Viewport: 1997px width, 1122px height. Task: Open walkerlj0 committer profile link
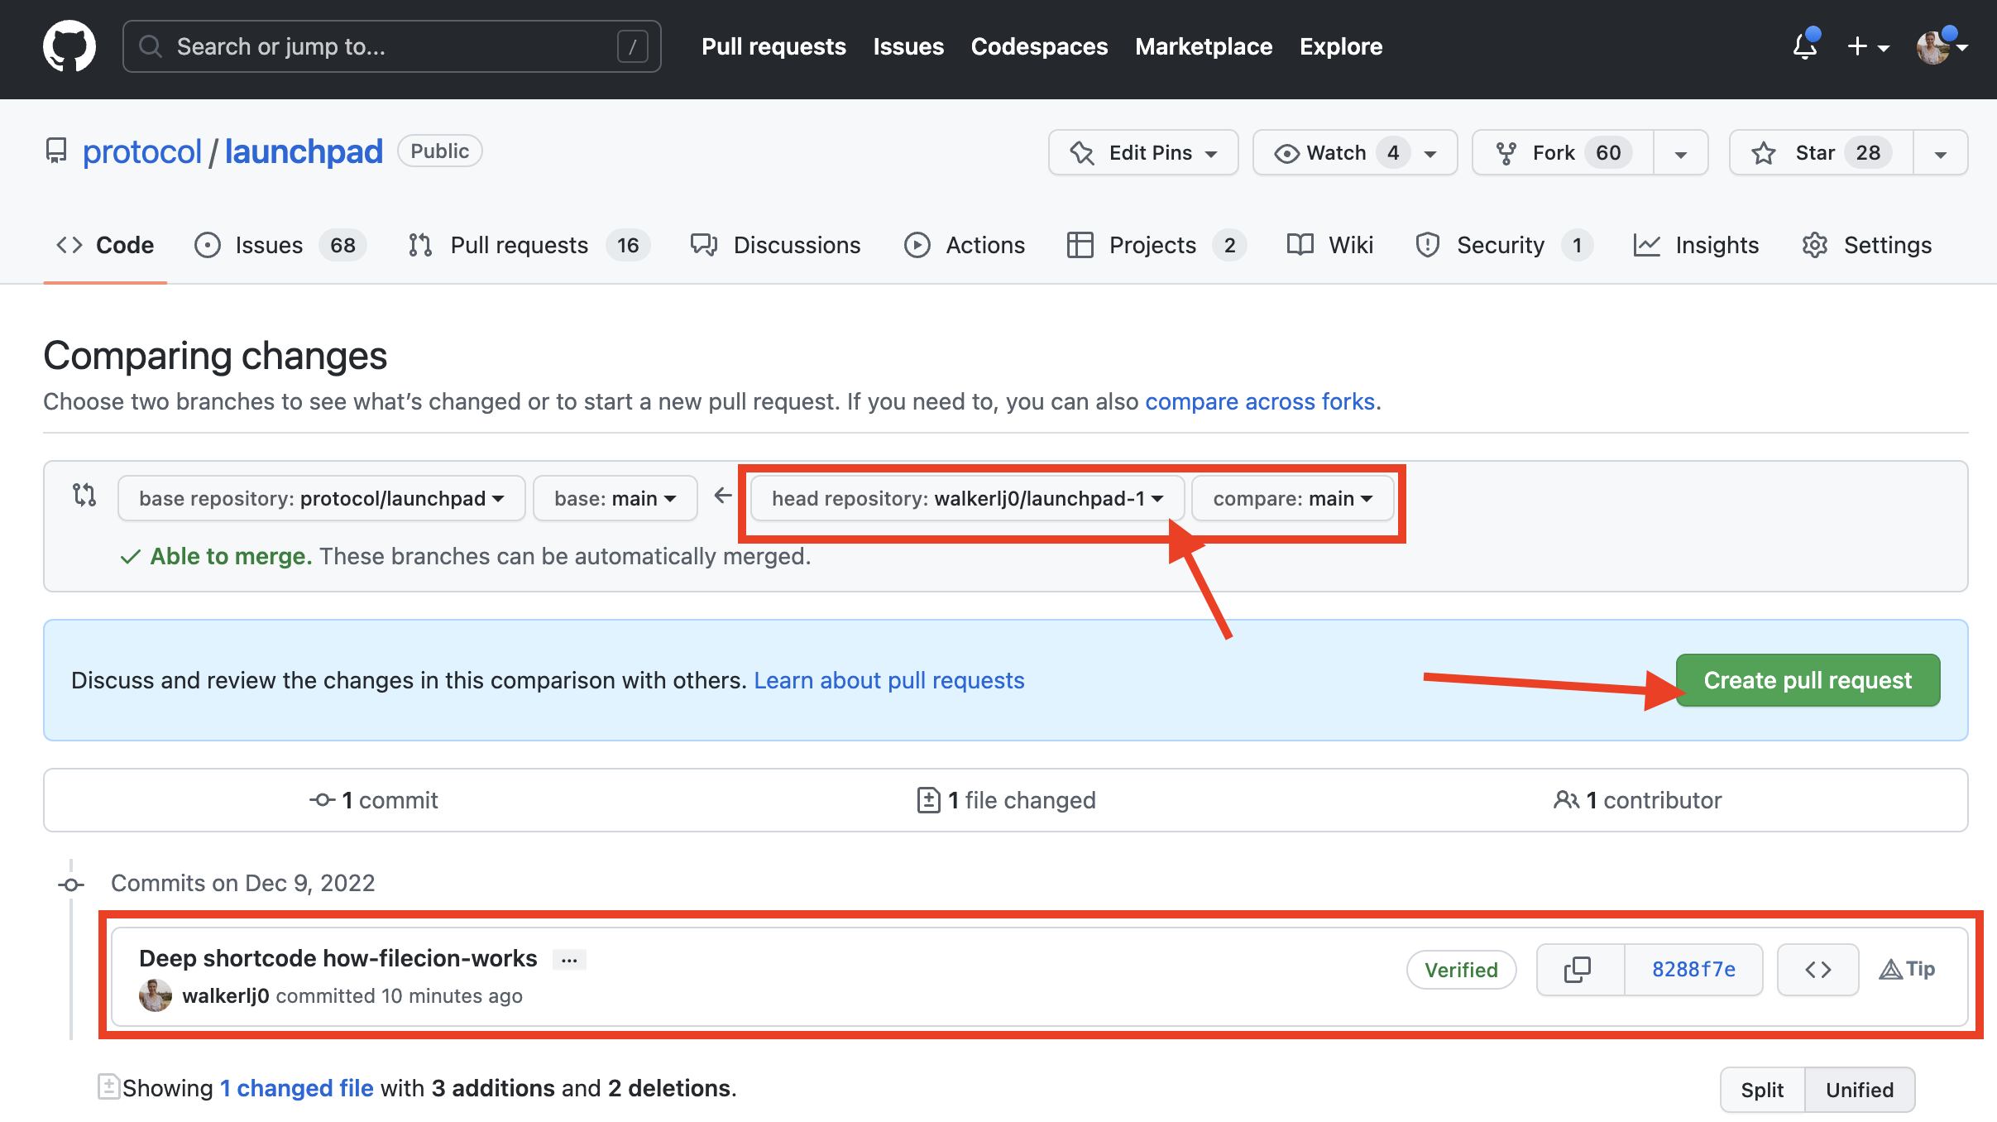(x=226, y=995)
